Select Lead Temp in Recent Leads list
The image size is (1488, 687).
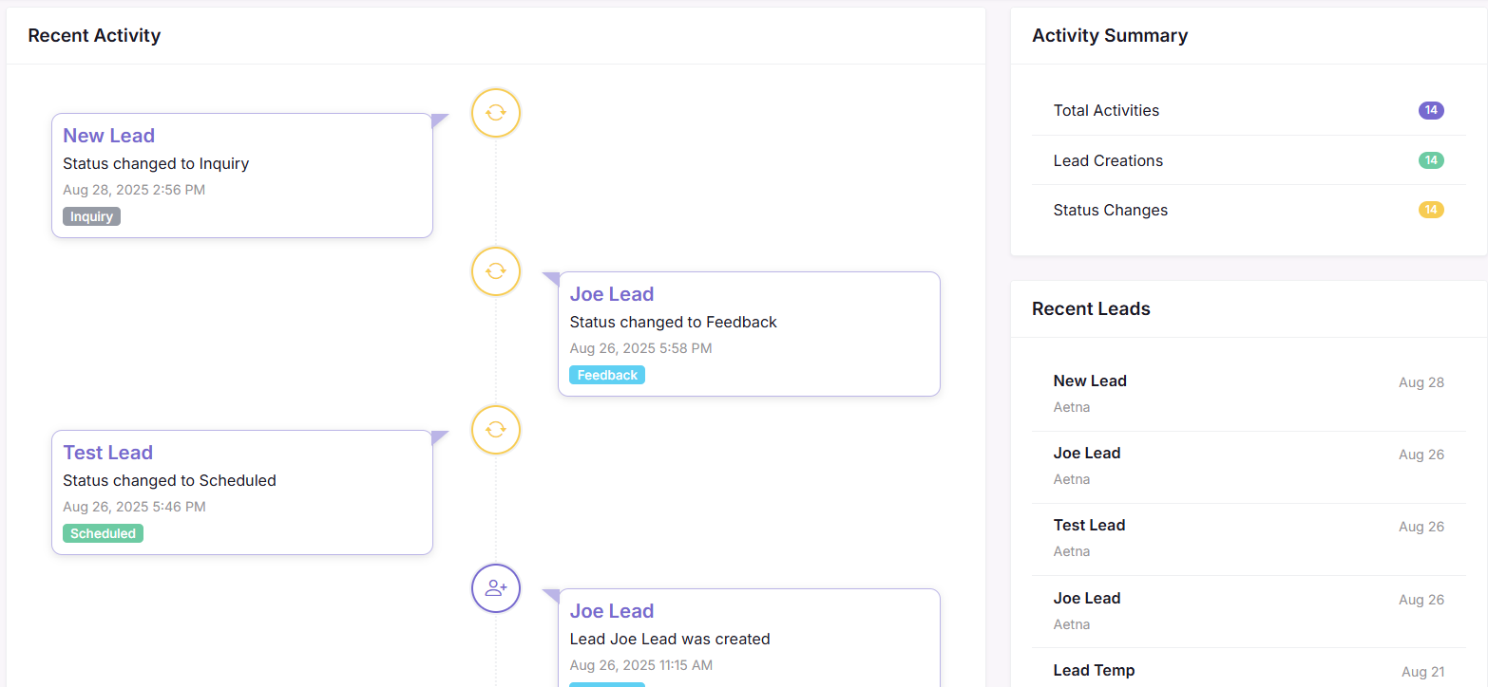click(1094, 670)
